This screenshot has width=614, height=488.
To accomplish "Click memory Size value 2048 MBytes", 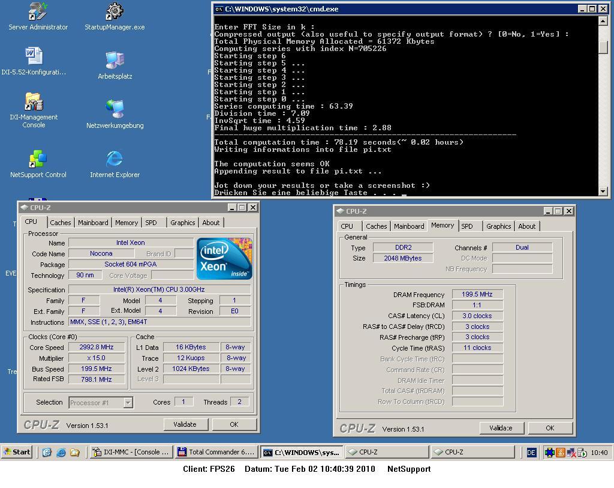I will pyautogui.click(x=403, y=258).
